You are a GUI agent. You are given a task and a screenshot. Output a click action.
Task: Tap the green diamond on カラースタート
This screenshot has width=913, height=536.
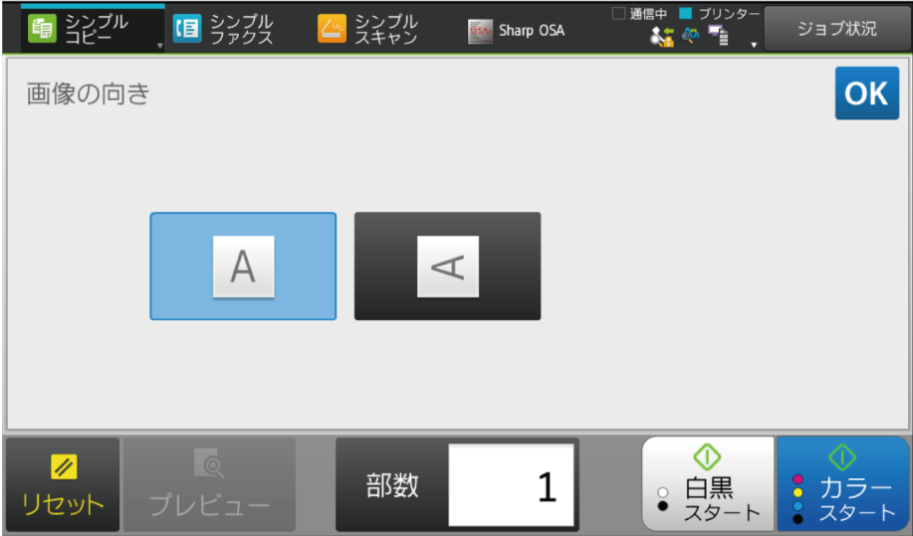[x=842, y=456]
